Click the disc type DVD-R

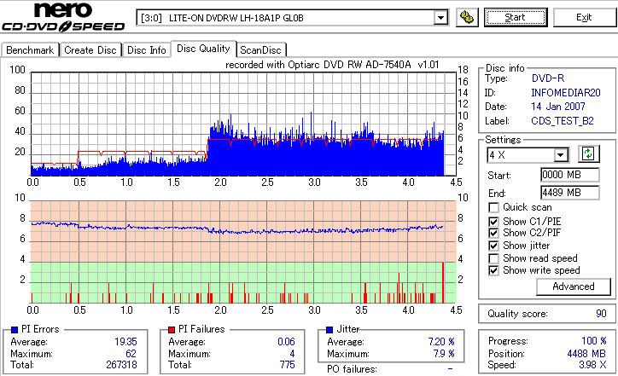548,78
